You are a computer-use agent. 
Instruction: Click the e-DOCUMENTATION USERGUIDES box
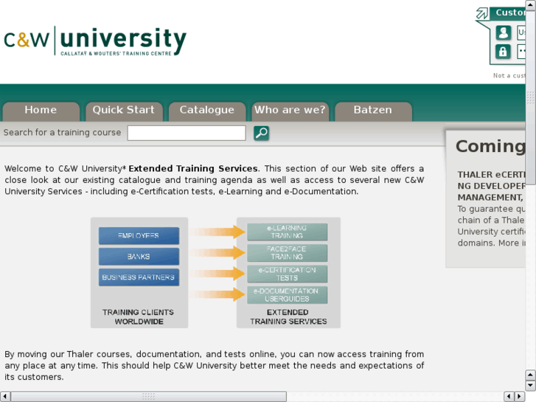pos(287,295)
